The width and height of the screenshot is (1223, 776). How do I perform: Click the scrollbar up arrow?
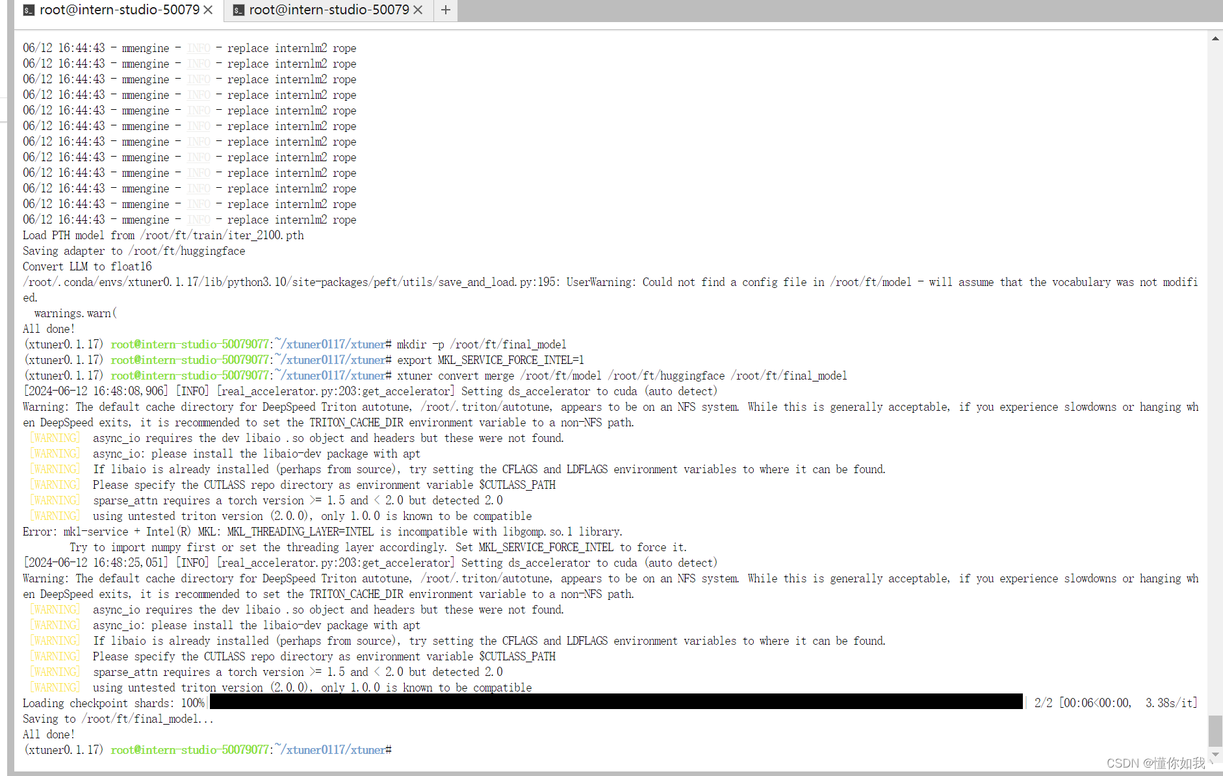tap(1215, 38)
